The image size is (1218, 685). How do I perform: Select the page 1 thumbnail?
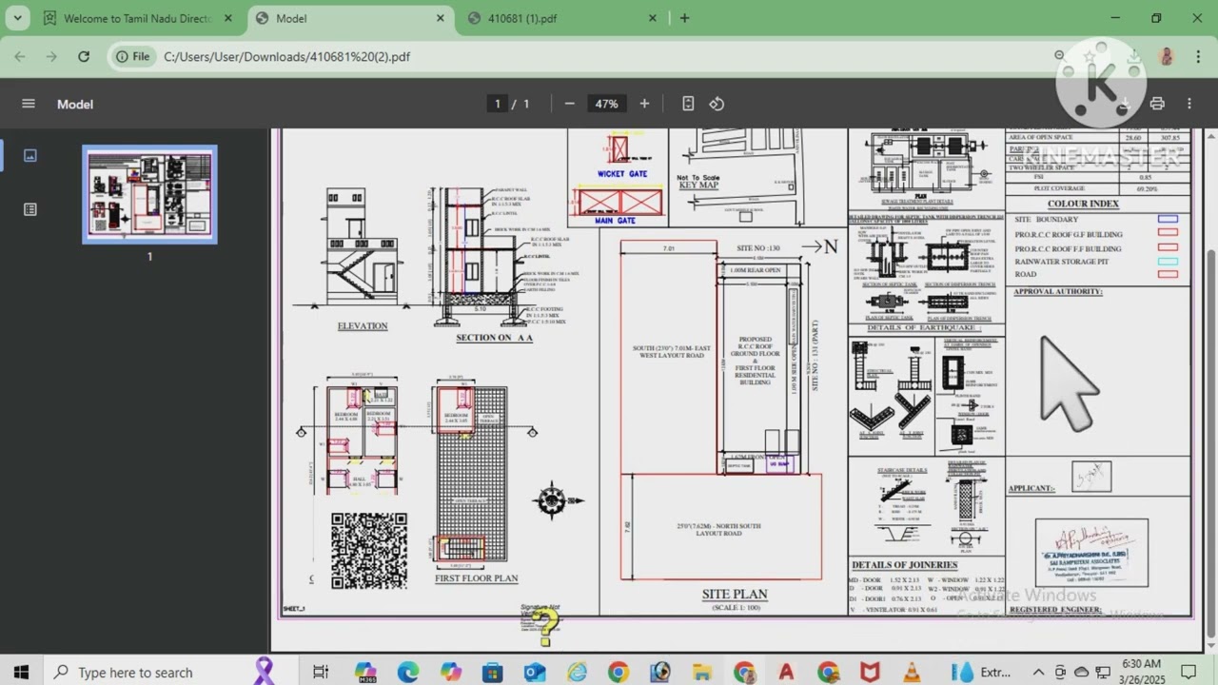click(149, 194)
